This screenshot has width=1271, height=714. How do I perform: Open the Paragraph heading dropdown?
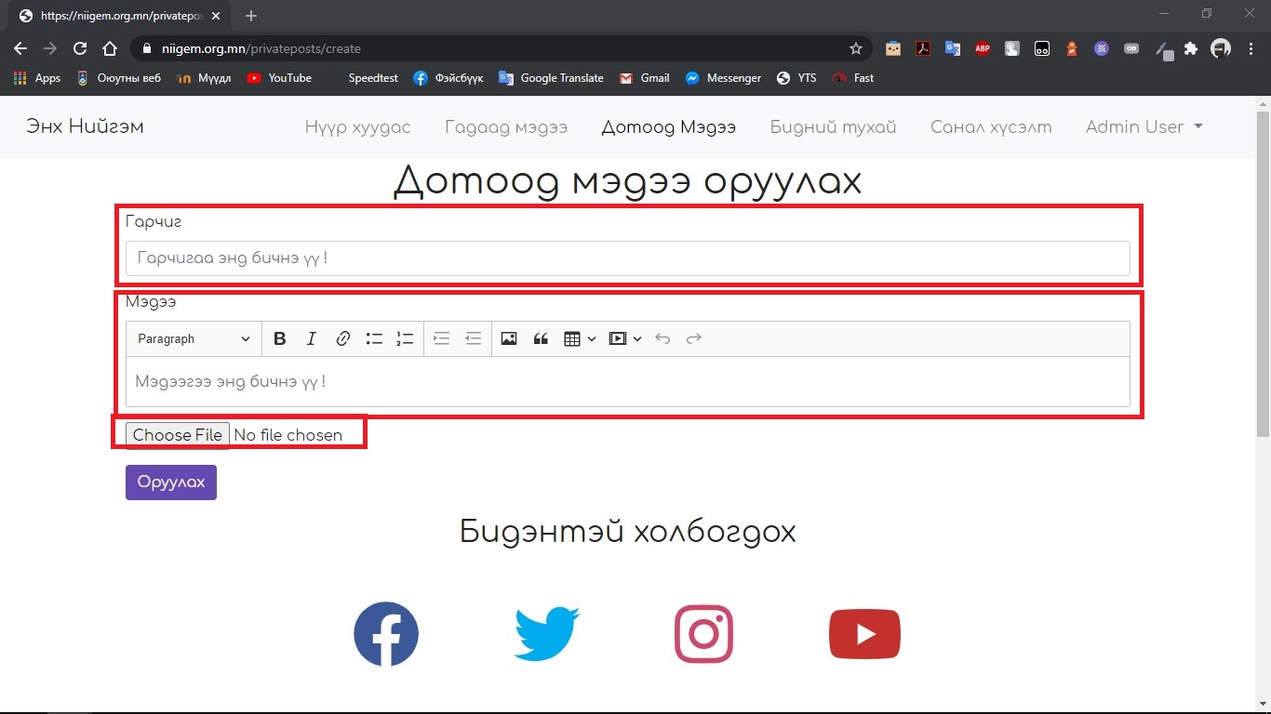[x=194, y=339]
